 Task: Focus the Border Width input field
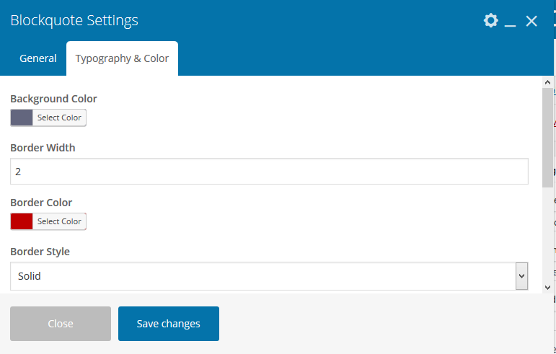click(269, 172)
